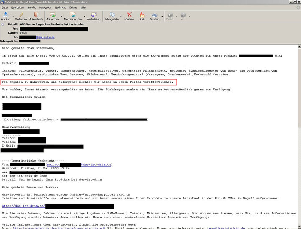Expand the Vor history dropdown arrow

[189, 16]
